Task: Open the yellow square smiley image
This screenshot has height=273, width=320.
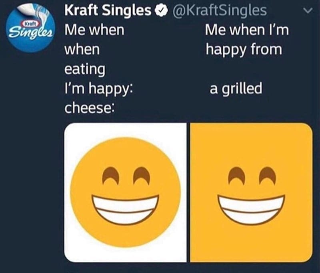Action: pos(252,191)
